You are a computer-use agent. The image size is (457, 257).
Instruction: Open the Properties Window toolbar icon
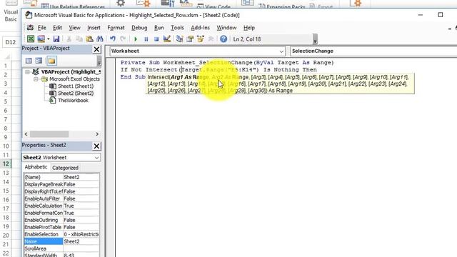pyautogui.click(x=190, y=39)
